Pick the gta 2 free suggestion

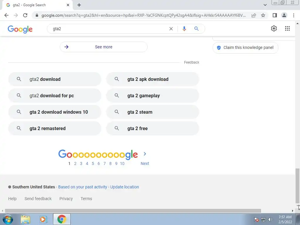pos(152,128)
